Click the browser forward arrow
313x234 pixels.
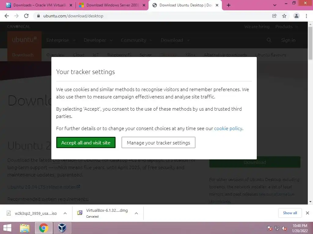coord(17,16)
